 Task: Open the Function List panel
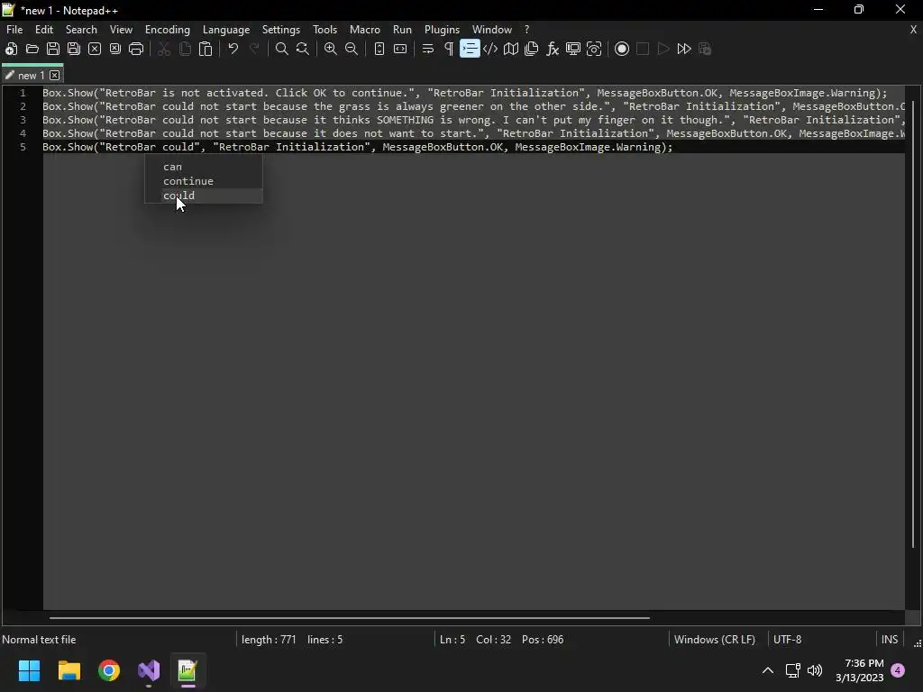click(x=553, y=49)
